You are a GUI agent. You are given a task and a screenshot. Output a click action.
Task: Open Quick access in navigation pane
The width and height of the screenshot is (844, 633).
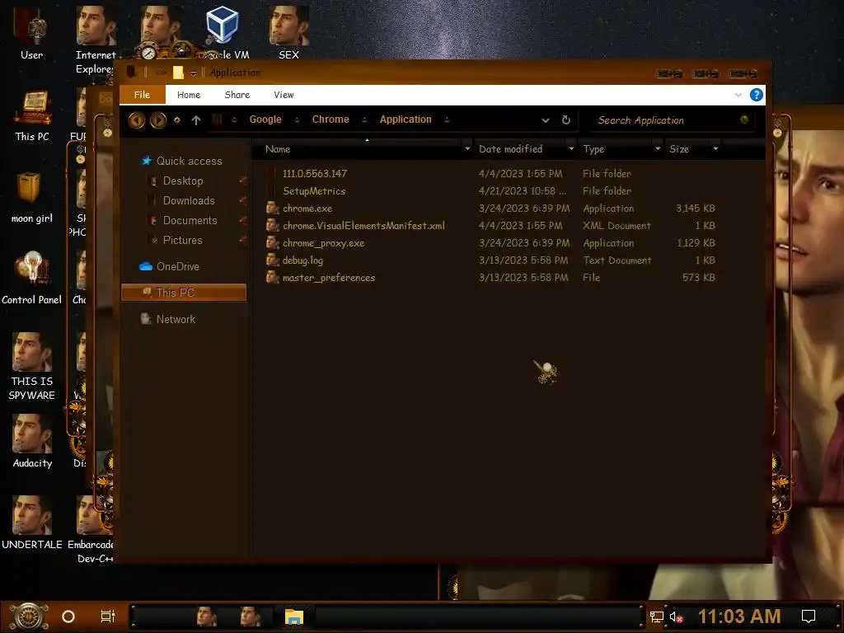tap(189, 161)
